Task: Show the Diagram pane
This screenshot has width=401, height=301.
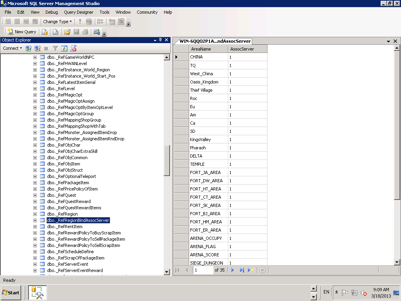Action: [x=8, y=22]
